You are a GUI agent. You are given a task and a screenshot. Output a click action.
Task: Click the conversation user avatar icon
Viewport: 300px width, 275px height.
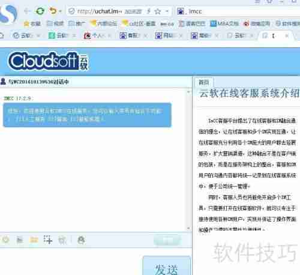pyautogui.click(x=3, y=81)
